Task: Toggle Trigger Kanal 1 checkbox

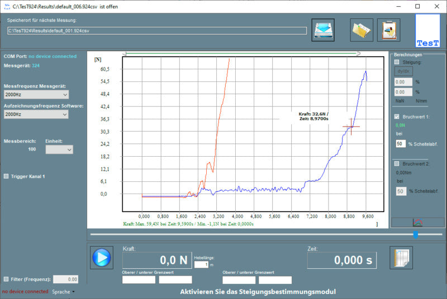Action: pos(6,176)
